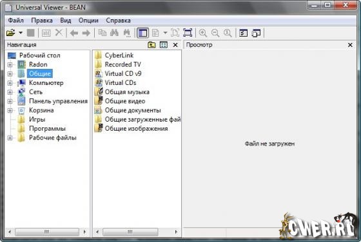Click the Zoom in magnifier icon

tap(203, 33)
